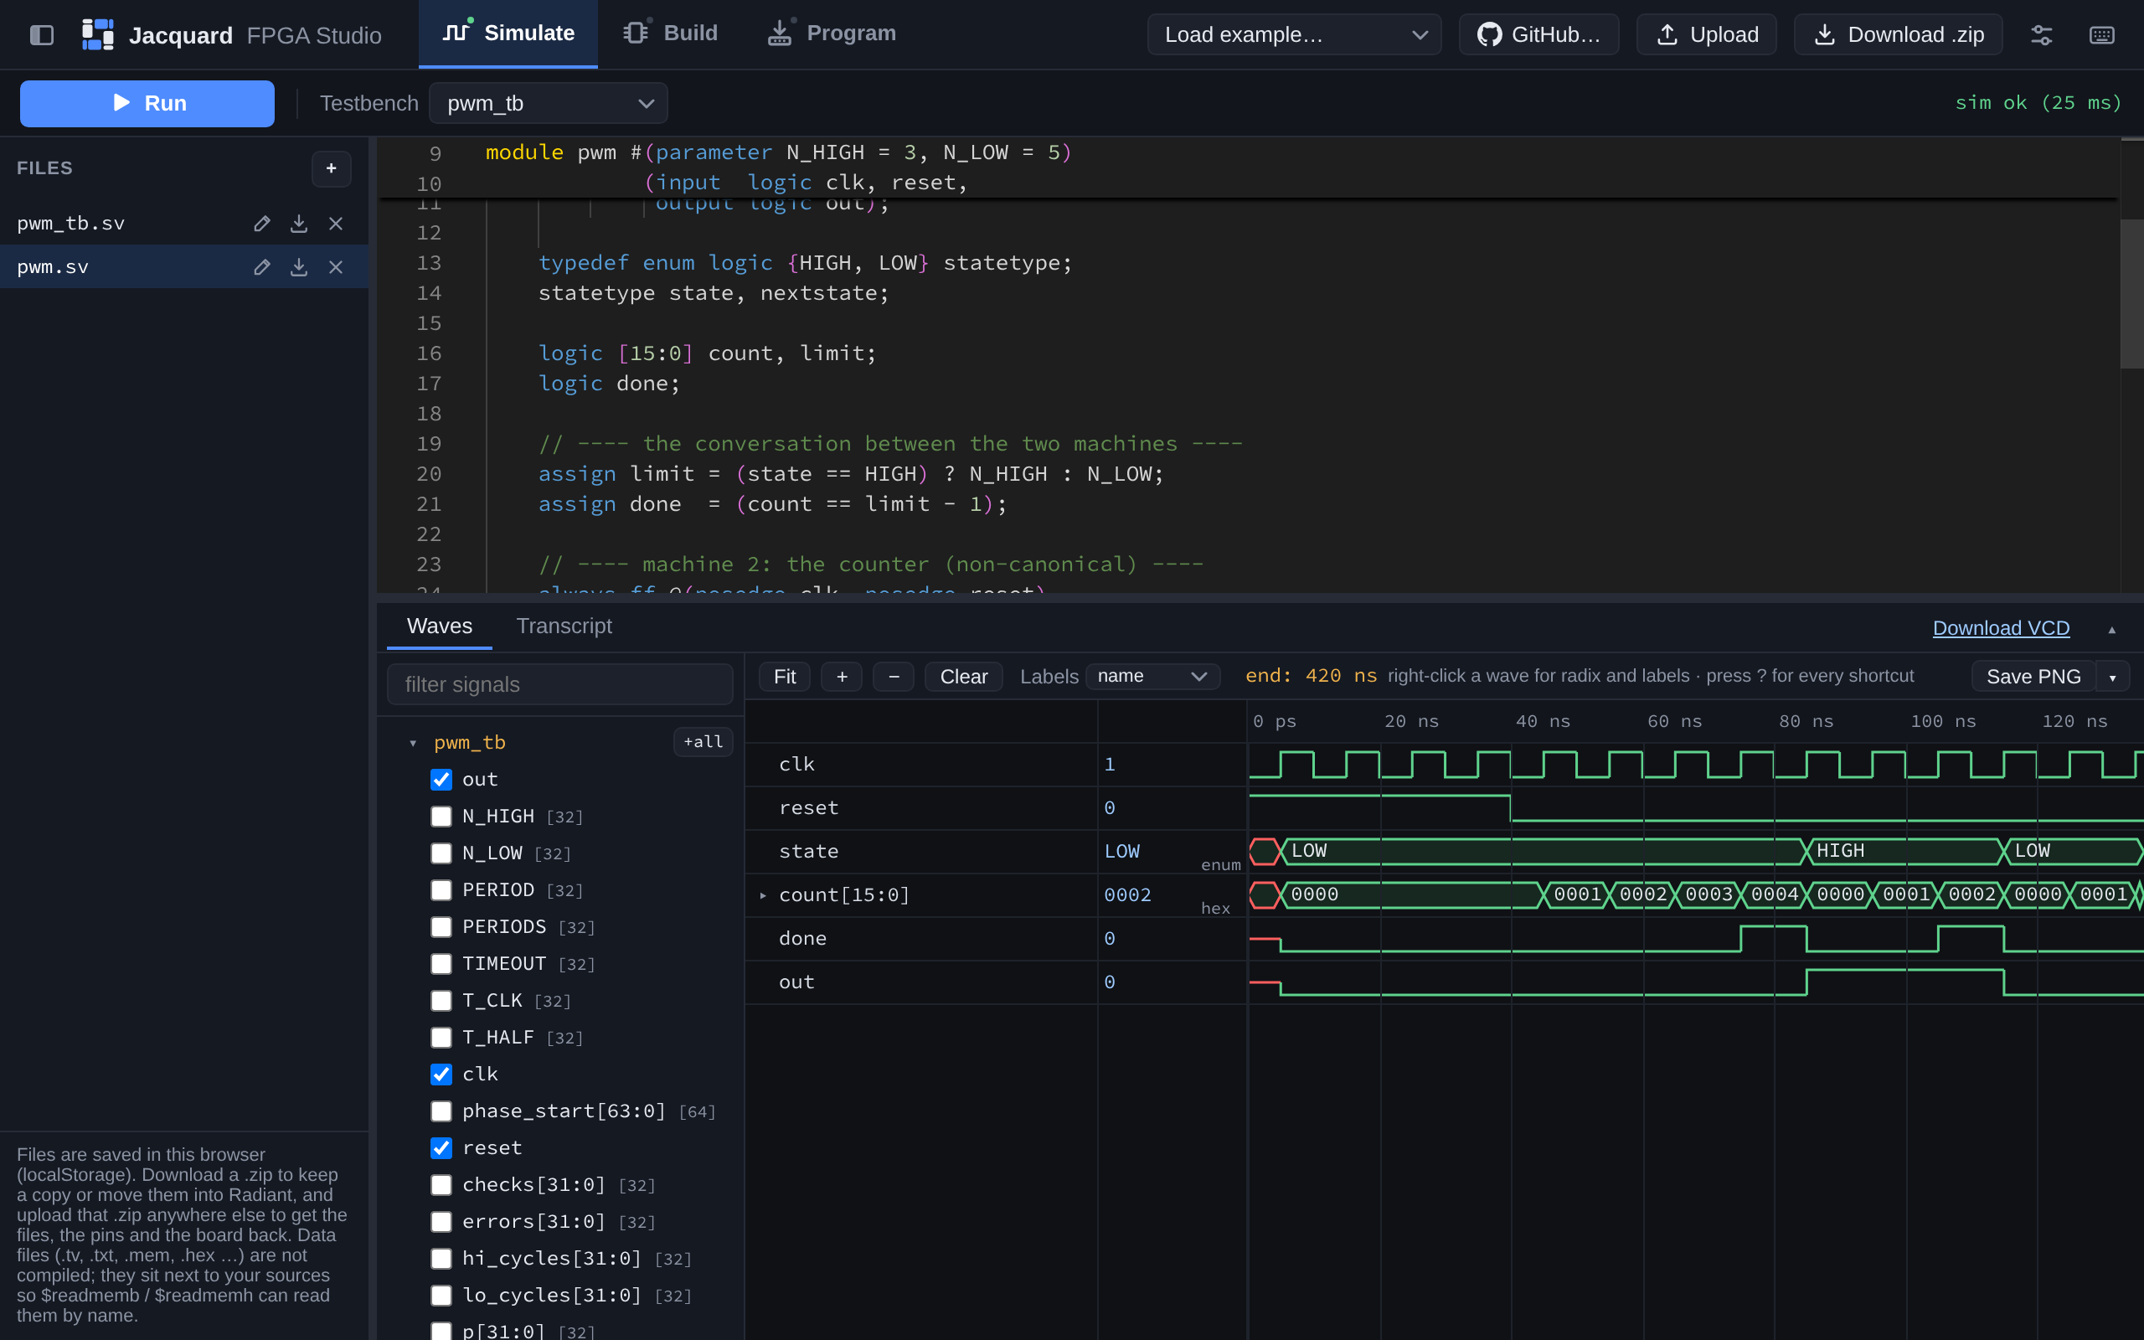Open the Load example dropdown
This screenshot has width=2144, height=1340.
pyautogui.click(x=1295, y=34)
